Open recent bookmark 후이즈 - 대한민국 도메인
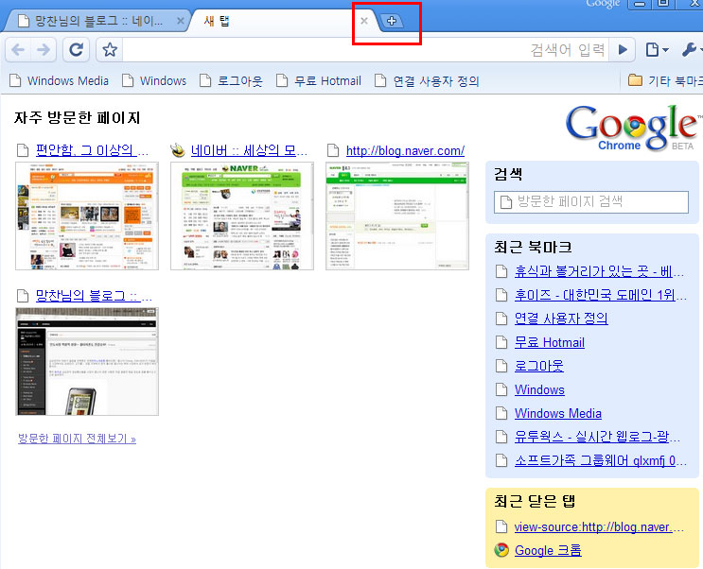 [600, 295]
